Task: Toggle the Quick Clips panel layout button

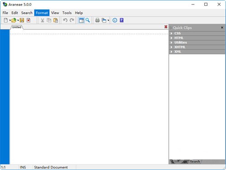Action: point(81,20)
